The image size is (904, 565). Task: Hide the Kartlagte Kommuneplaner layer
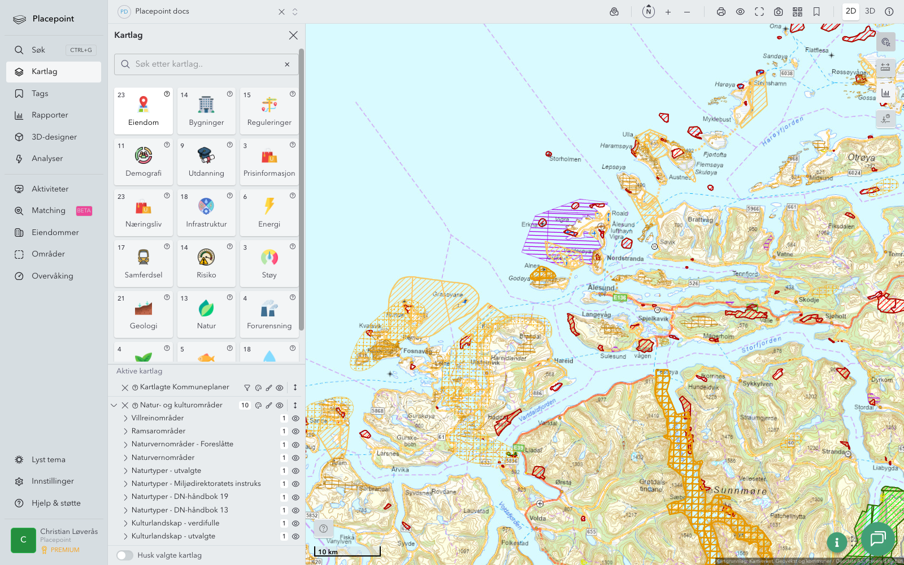tap(280, 388)
